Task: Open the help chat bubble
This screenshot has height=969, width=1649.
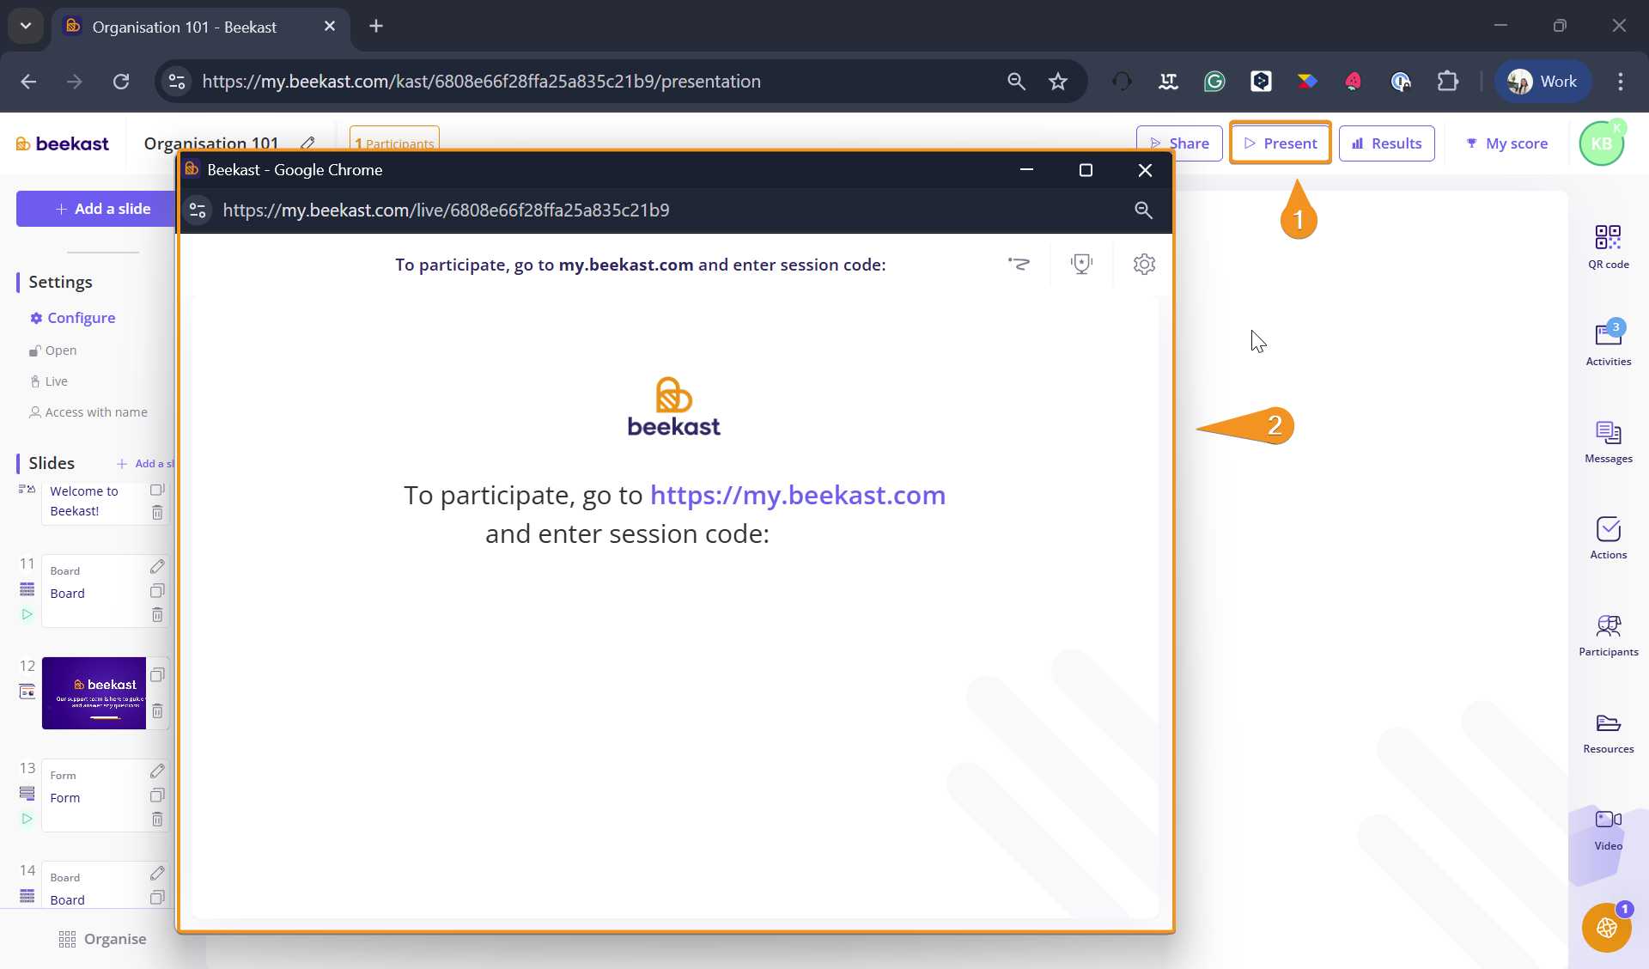Action: click(x=1606, y=928)
